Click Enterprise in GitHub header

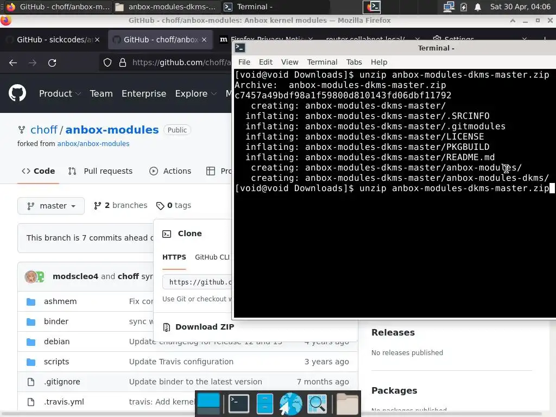click(144, 93)
